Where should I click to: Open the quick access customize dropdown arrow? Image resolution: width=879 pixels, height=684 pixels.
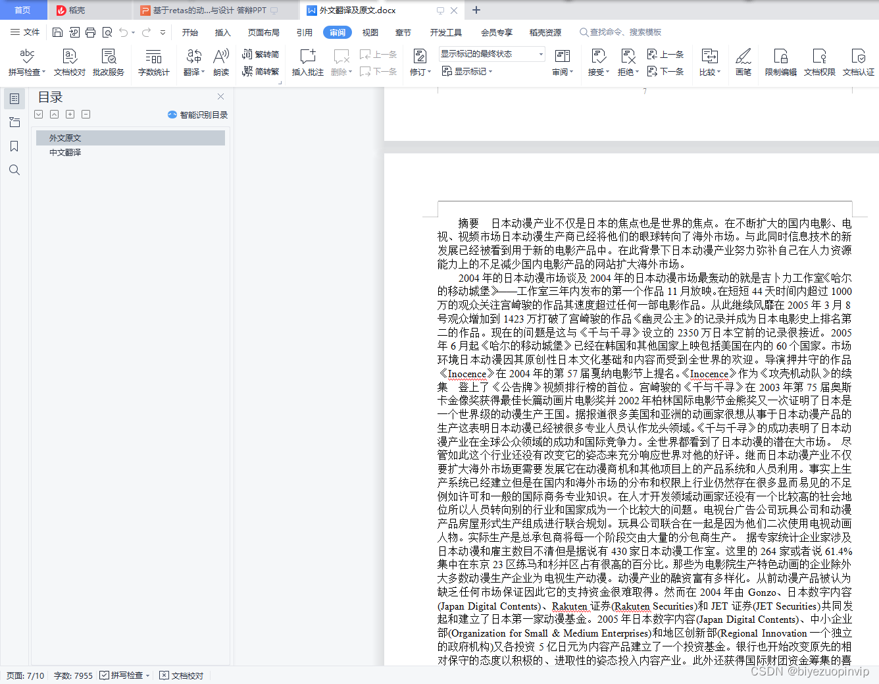point(163,32)
